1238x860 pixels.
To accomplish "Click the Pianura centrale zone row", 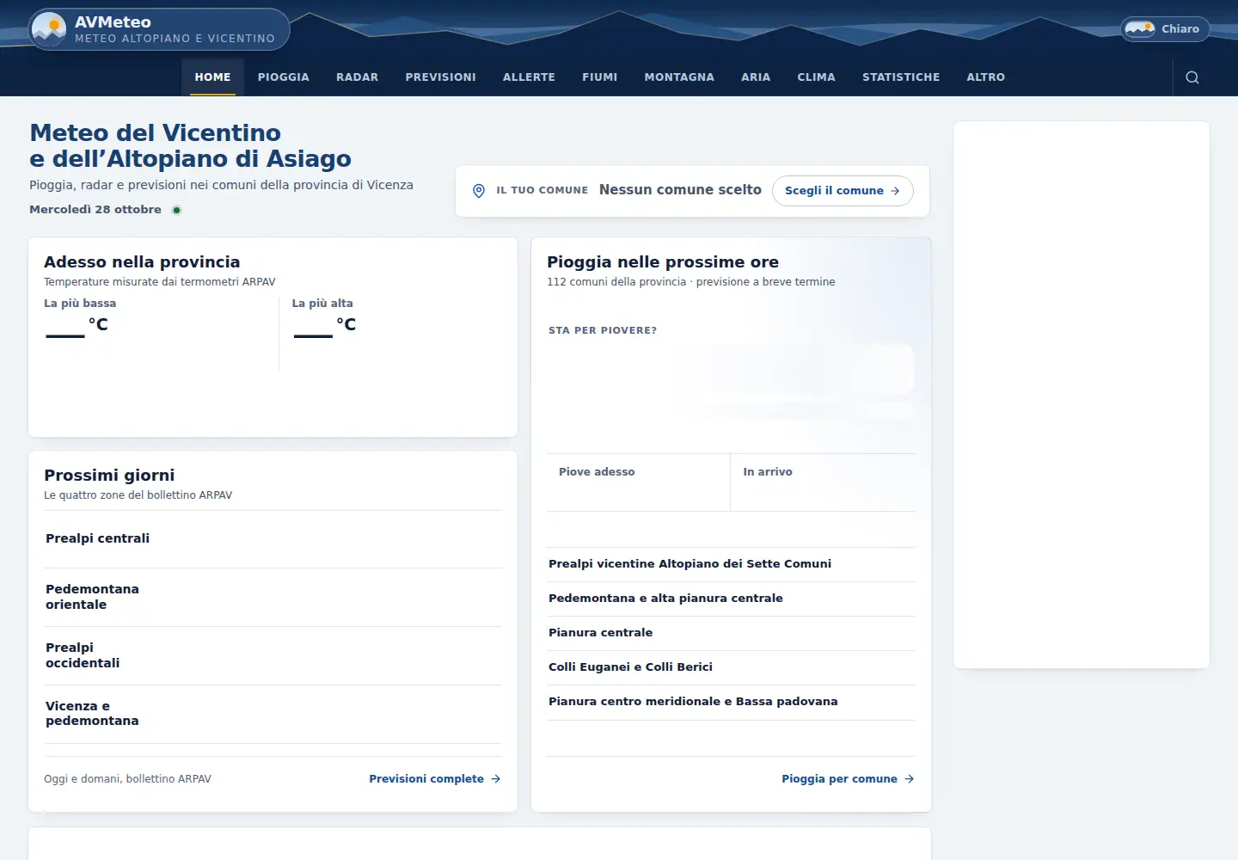I will [x=731, y=634].
